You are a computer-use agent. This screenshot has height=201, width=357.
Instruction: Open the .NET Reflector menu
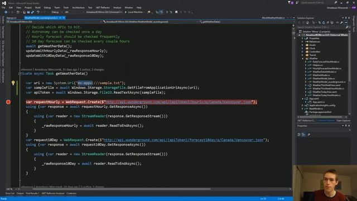[x=103, y=7]
